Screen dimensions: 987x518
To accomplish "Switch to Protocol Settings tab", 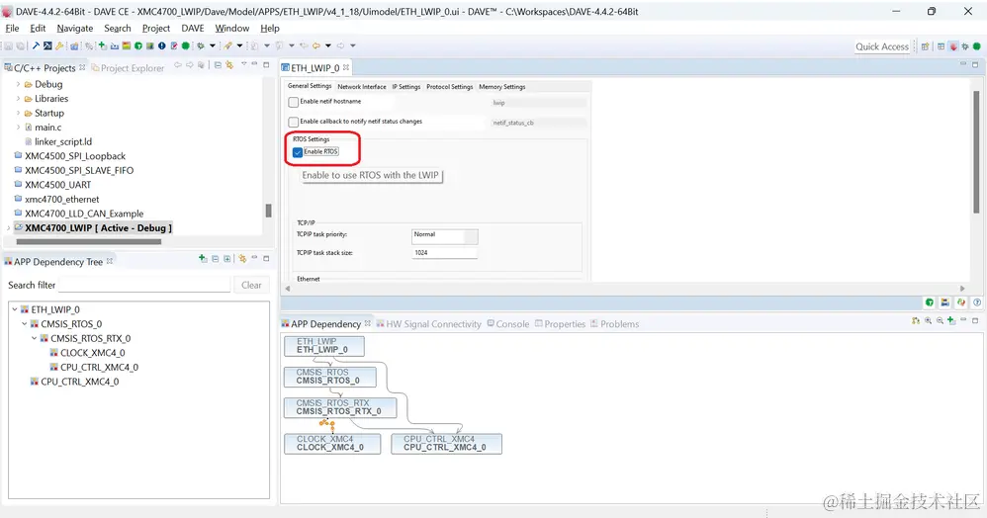I will tap(449, 87).
